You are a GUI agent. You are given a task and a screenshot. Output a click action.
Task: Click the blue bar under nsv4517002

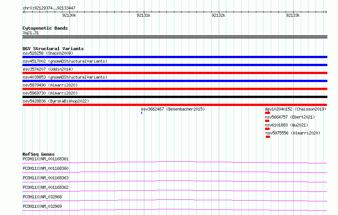[x=175, y=65]
